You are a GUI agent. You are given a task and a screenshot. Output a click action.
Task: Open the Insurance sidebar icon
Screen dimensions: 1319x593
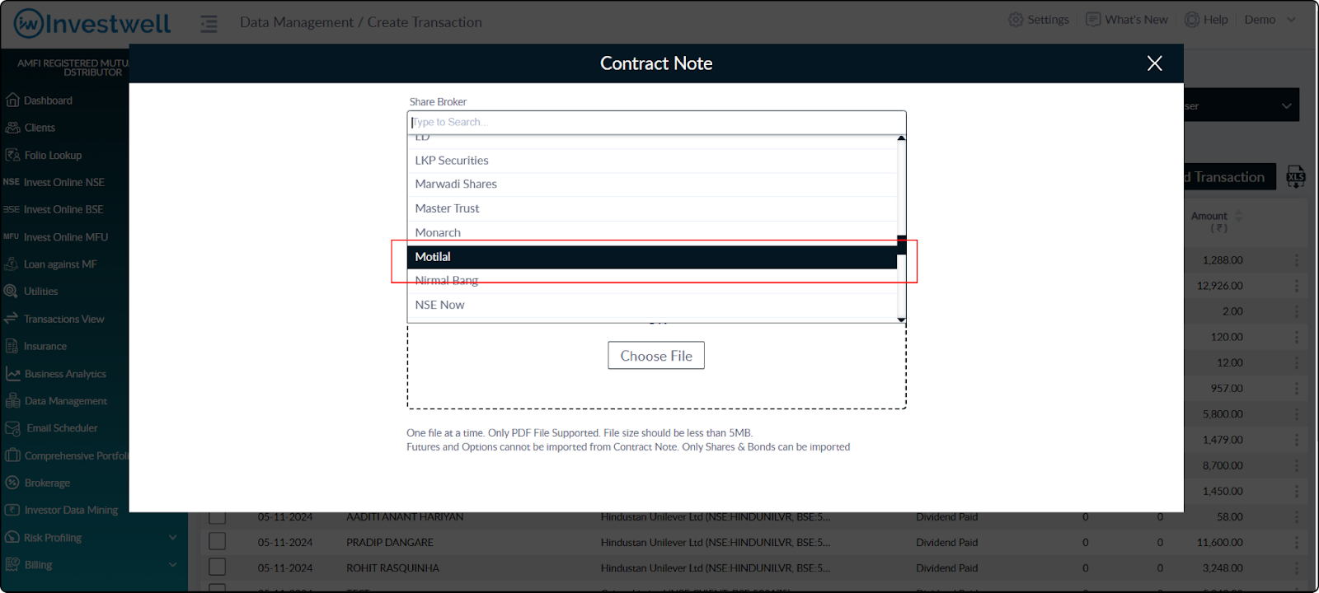[12, 346]
